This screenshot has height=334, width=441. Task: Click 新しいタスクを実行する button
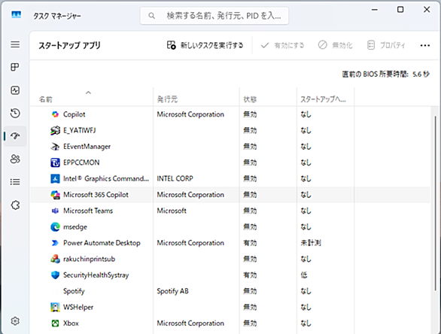point(205,45)
